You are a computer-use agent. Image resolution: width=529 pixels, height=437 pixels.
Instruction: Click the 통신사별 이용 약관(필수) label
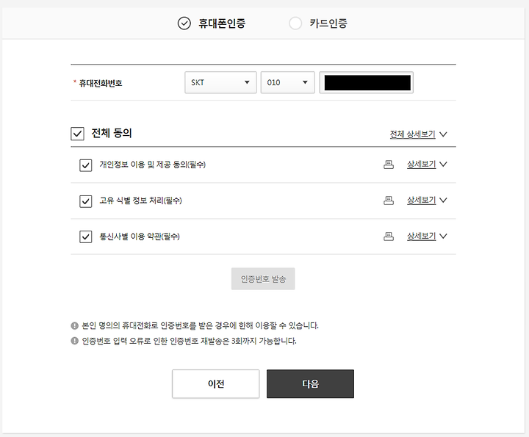click(x=140, y=236)
